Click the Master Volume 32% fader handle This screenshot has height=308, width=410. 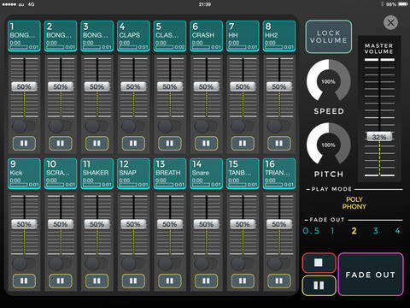click(379, 137)
